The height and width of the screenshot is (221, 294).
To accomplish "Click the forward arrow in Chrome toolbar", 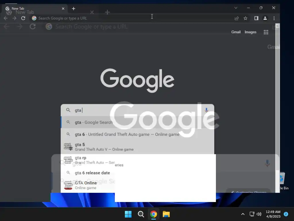I will [14, 18].
